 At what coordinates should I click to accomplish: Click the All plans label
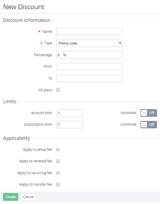click(45, 90)
